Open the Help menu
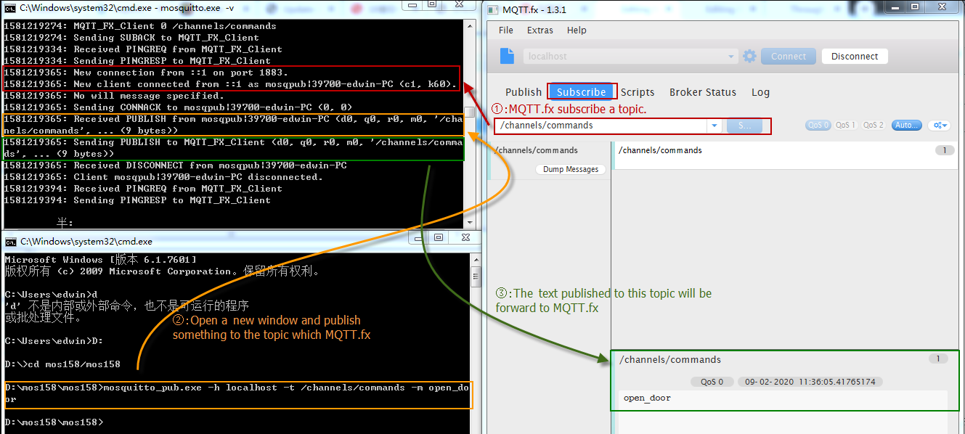 point(577,30)
